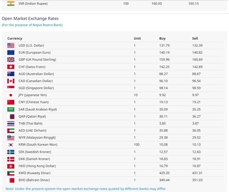
Task: Click the Buy column header
Action: pos(162,38)
